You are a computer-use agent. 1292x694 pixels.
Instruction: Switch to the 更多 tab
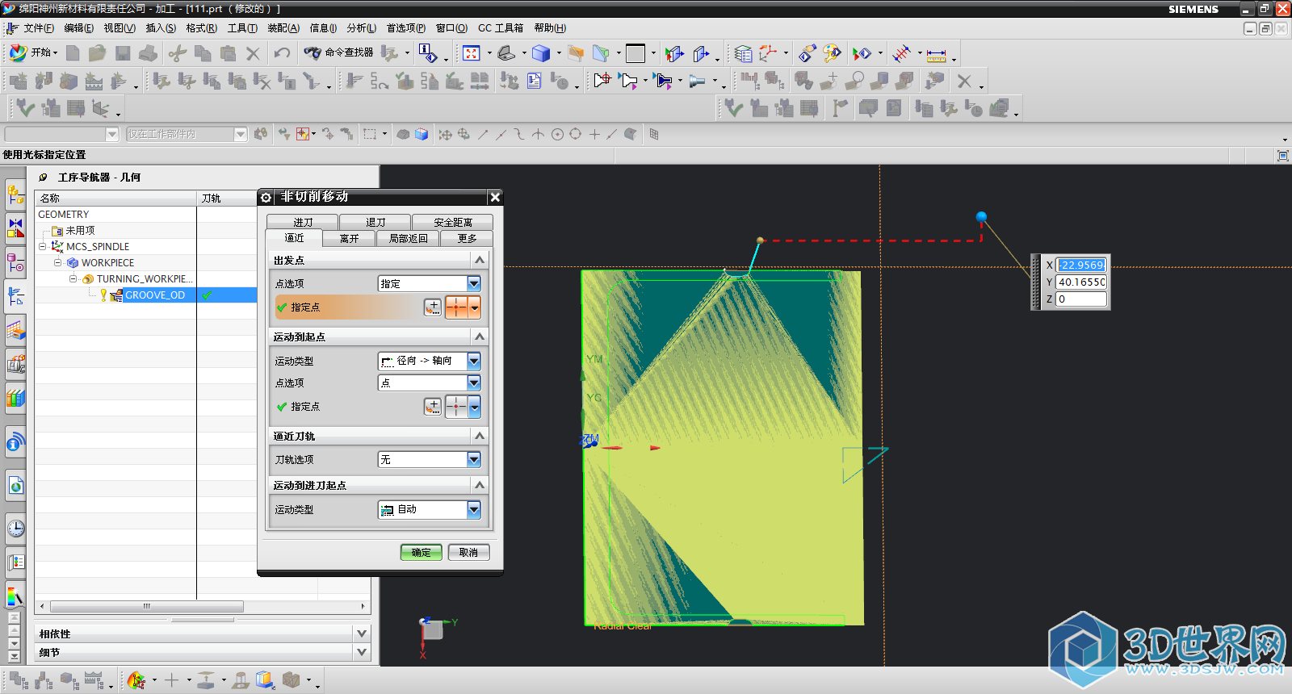click(x=467, y=238)
